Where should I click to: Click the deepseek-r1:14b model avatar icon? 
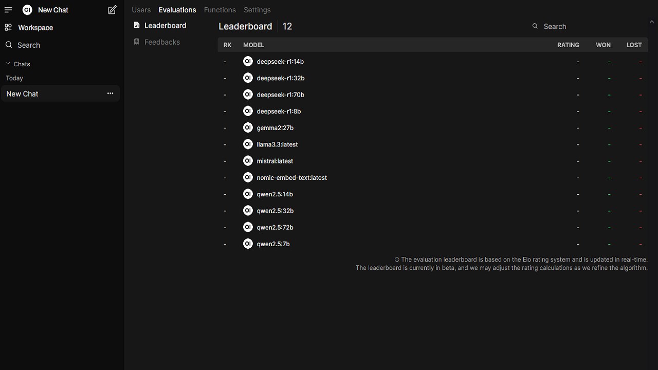point(248,61)
